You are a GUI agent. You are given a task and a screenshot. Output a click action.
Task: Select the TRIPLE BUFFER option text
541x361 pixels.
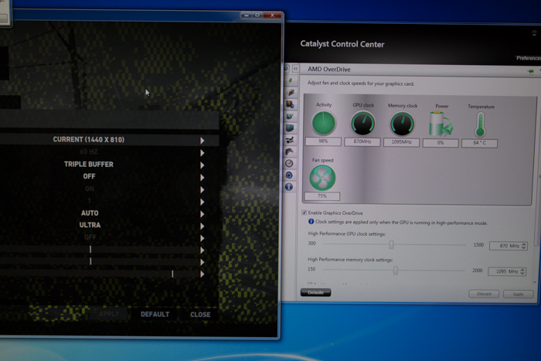click(89, 165)
